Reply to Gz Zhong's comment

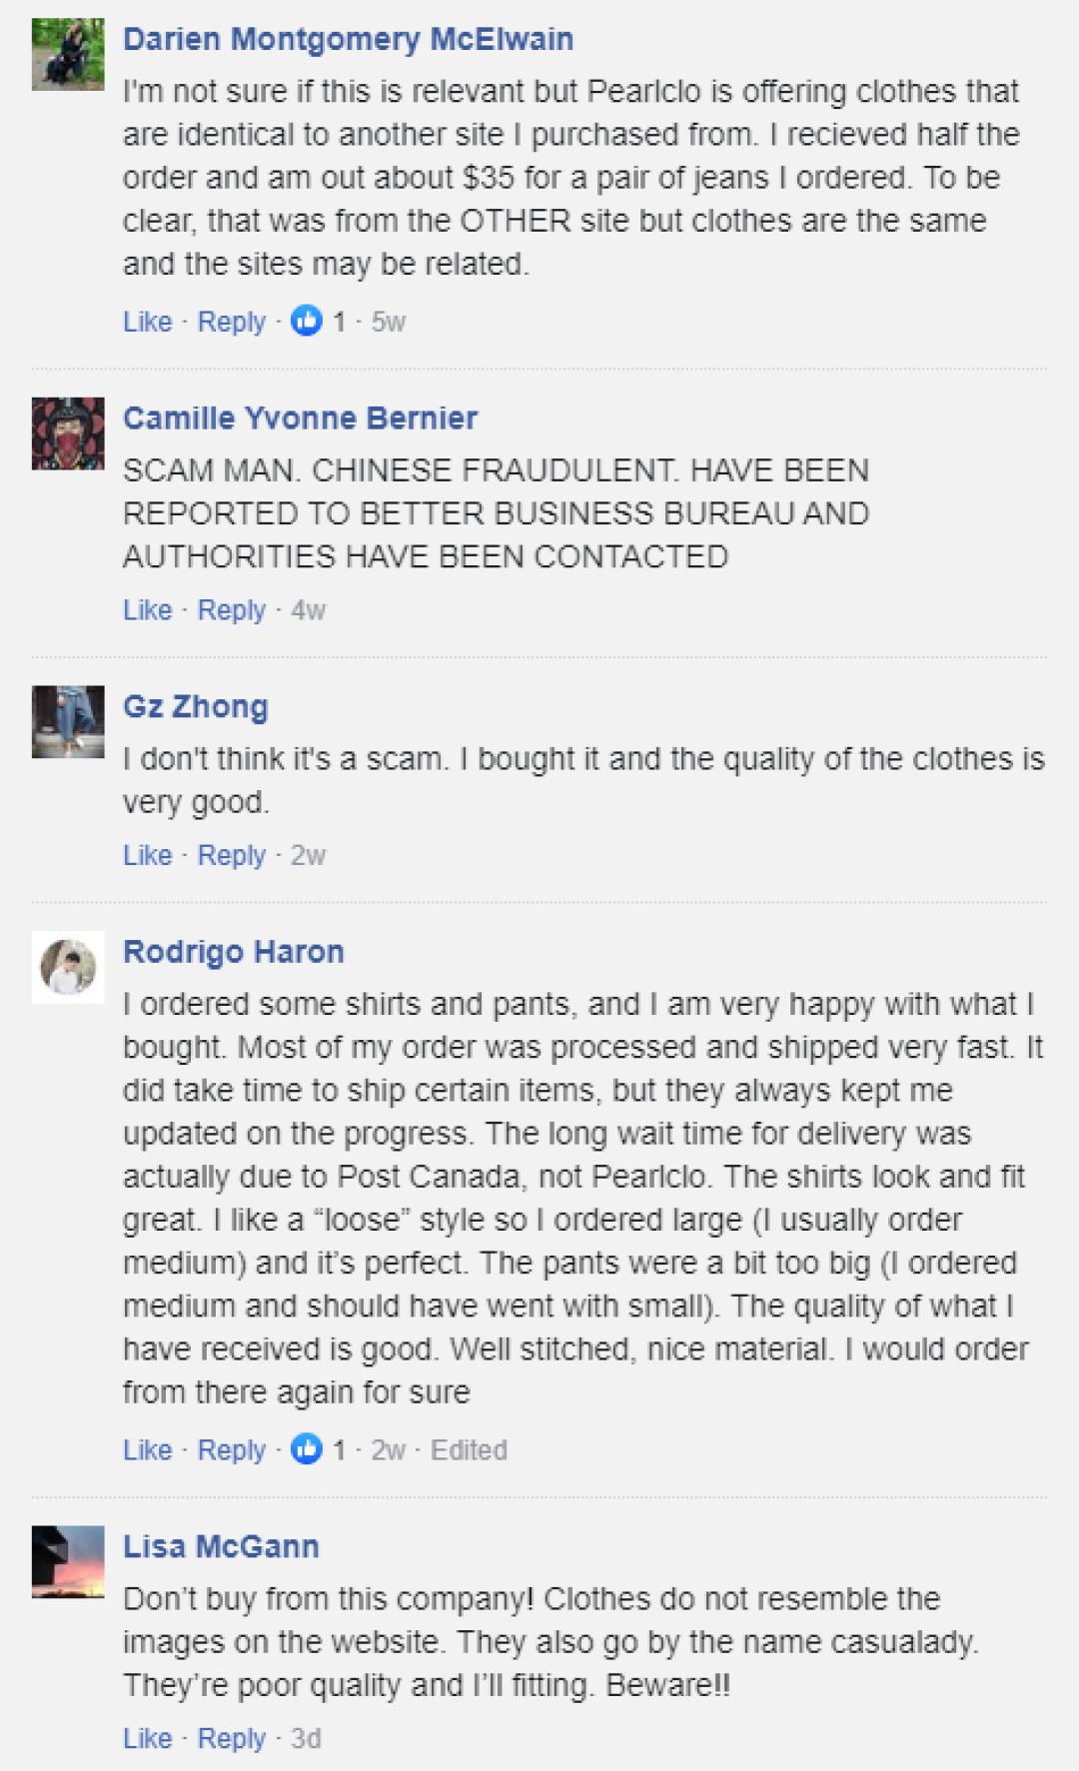[x=231, y=855]
